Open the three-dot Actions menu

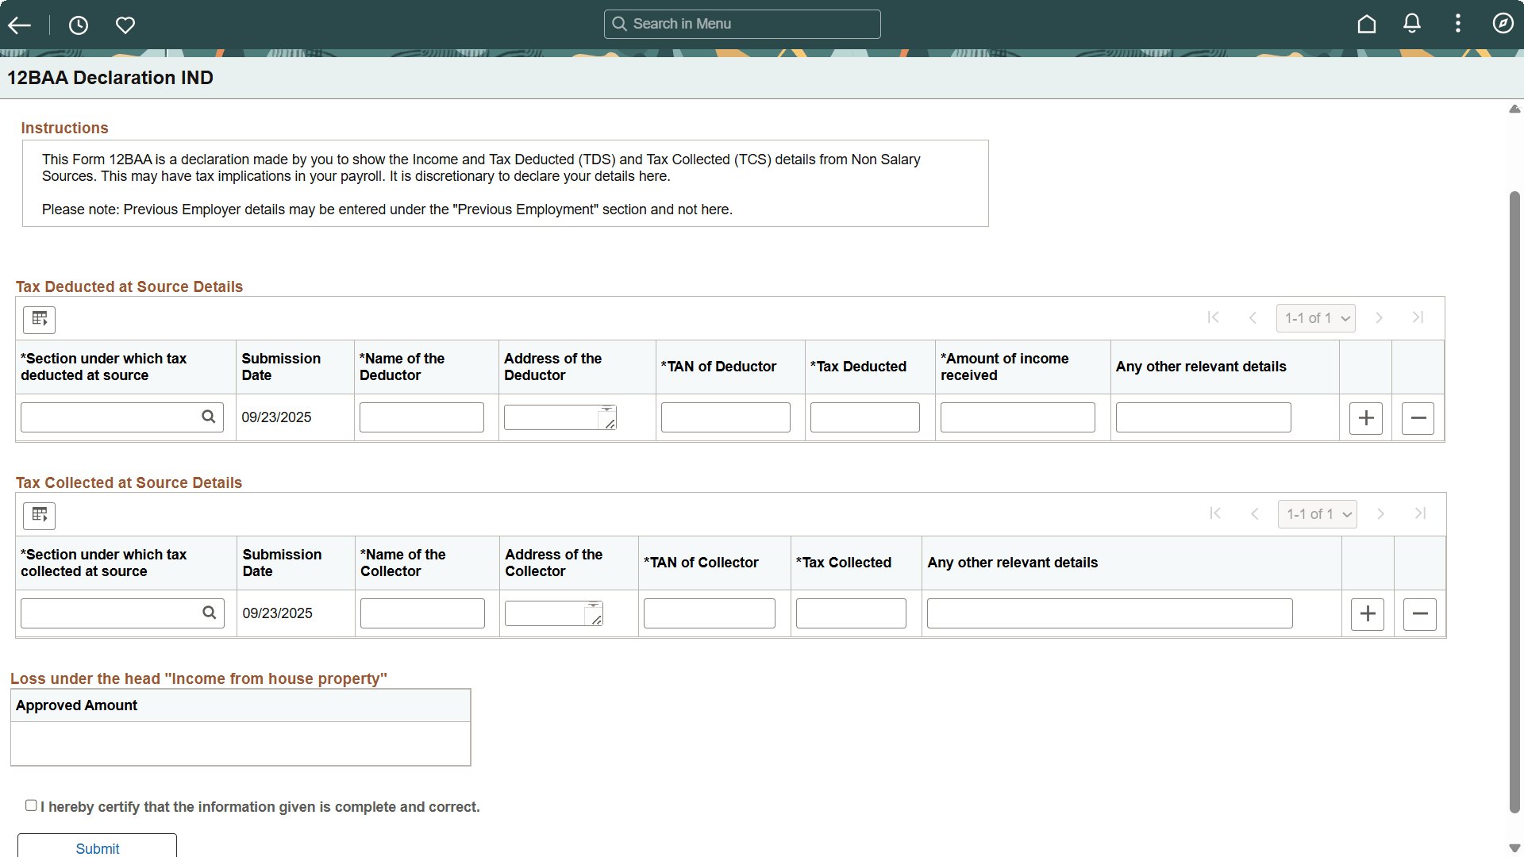click(1458, 24)
